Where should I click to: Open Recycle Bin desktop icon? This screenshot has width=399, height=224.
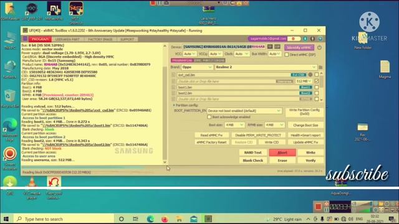10,98
